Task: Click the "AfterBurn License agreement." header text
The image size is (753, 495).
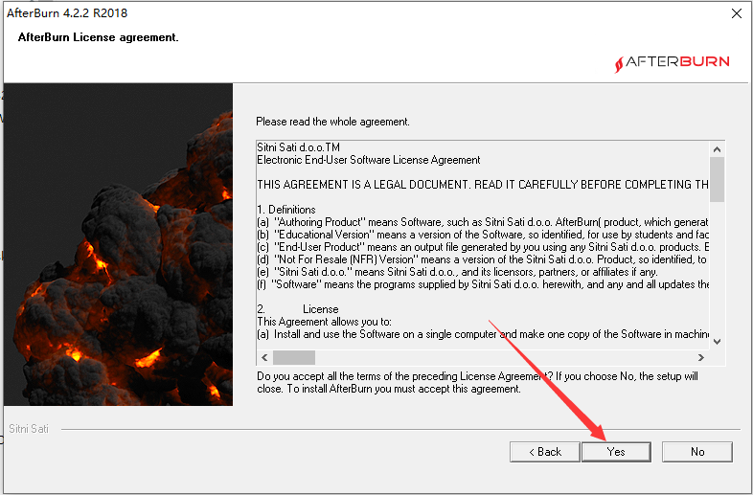Action: pyautogui.click(x=98, y=37)
